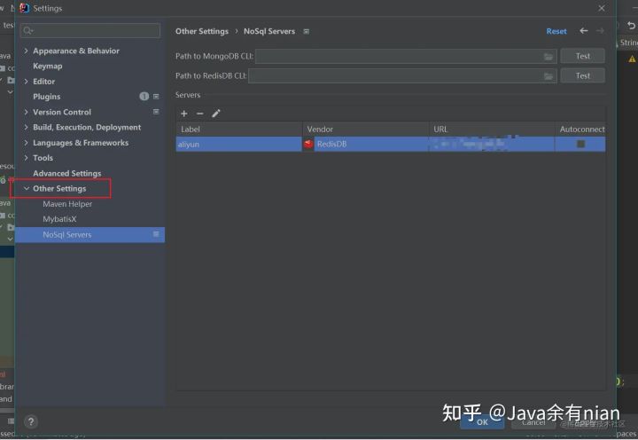Screen dimensions: 638x440
Task: Click the project-level icon beside NoSql Servers breadcrumb
Action: pos(307,32)
